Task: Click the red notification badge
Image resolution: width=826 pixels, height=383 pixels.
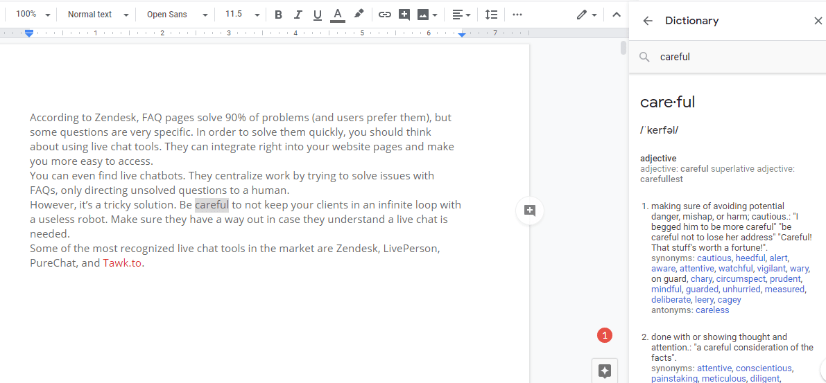Action: point(605,335)
